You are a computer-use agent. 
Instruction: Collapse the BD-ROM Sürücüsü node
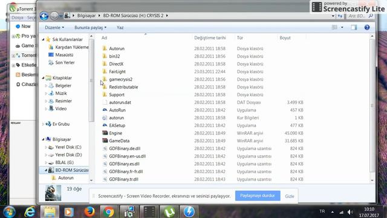click(46, 170)
